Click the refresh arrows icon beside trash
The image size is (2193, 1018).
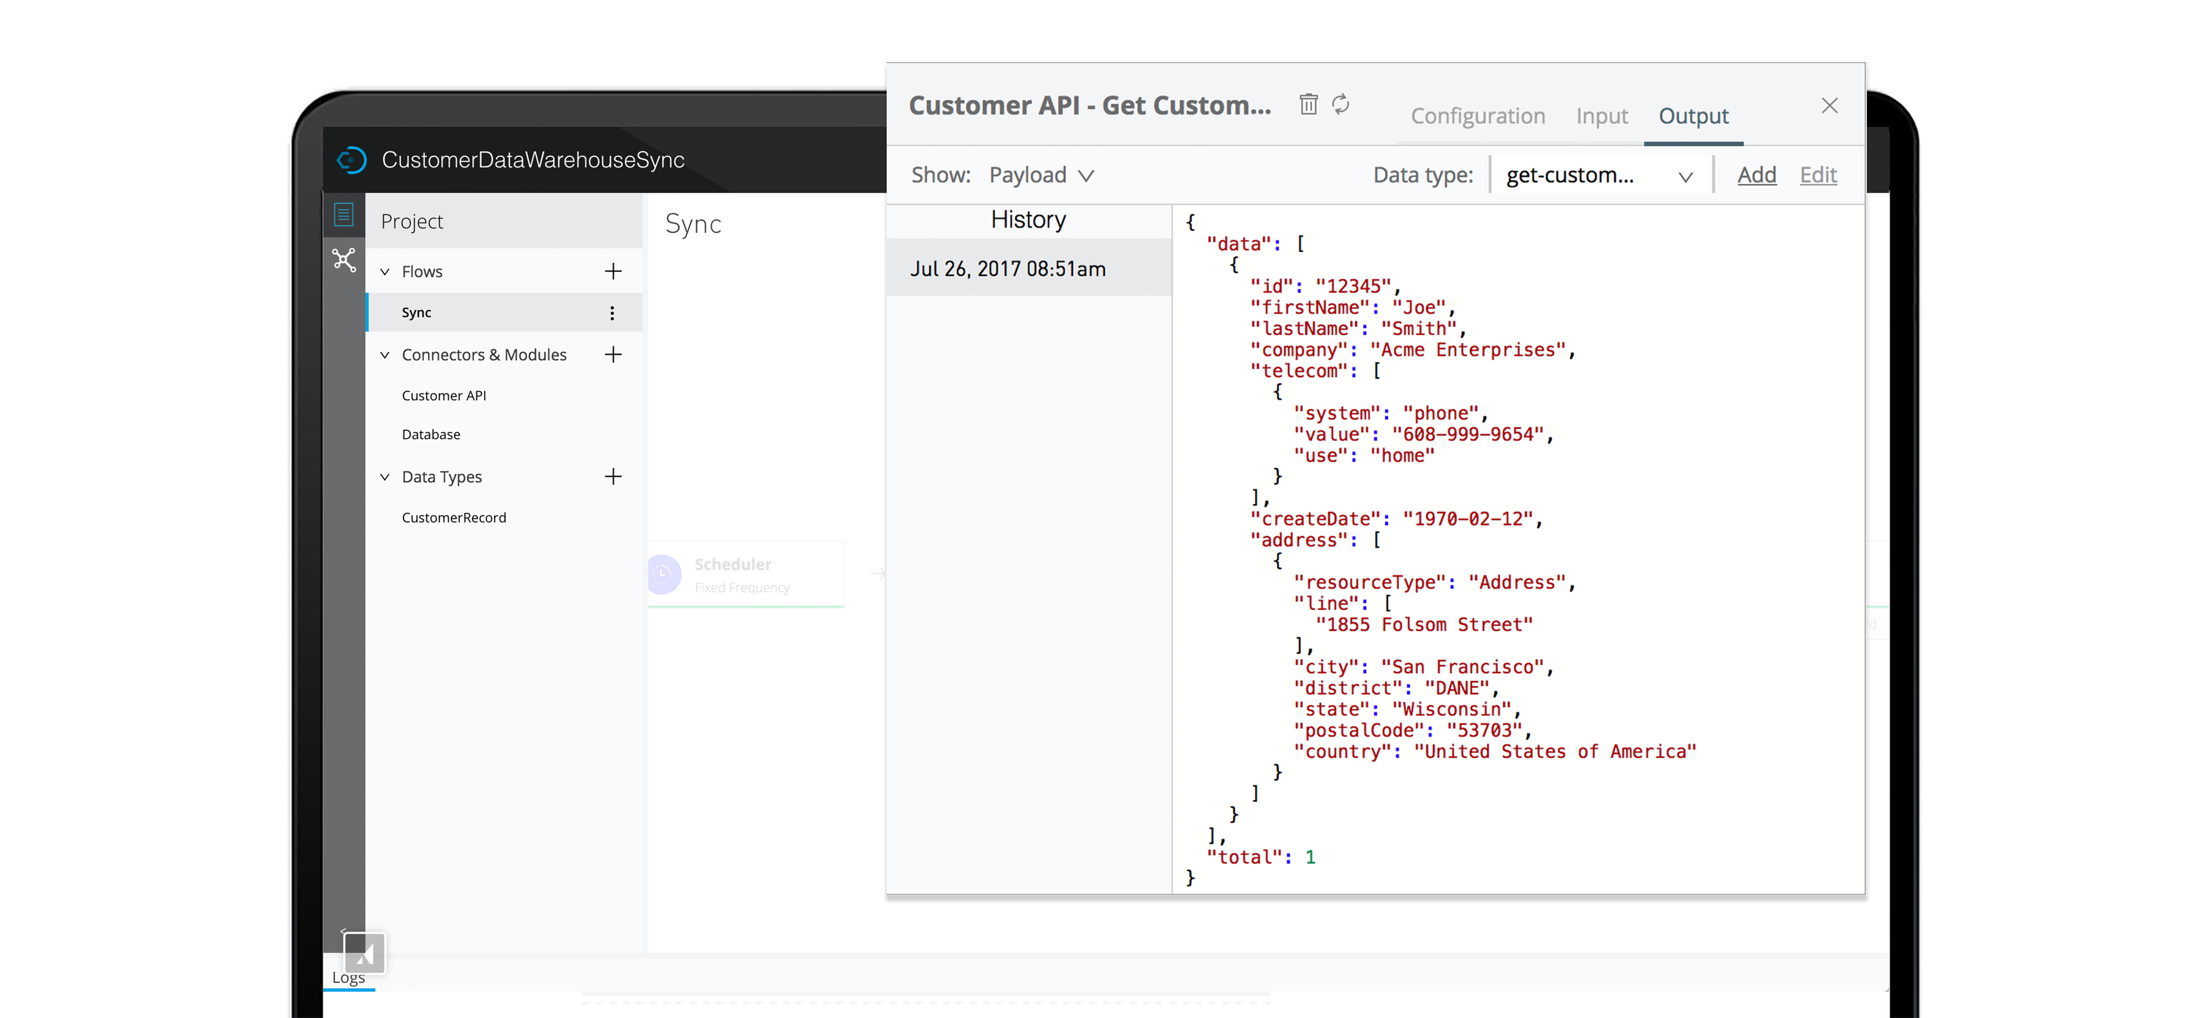click(1341, 104)
